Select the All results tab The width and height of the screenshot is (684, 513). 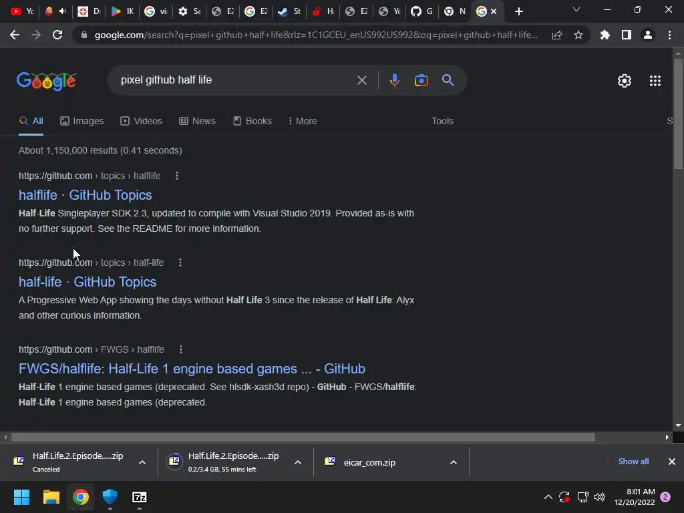[31, 121]
